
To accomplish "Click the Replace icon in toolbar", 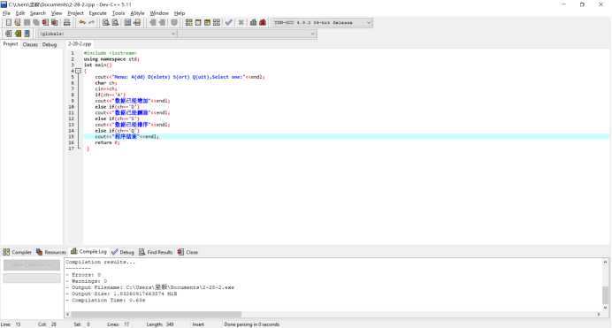I will click(115, 23).
